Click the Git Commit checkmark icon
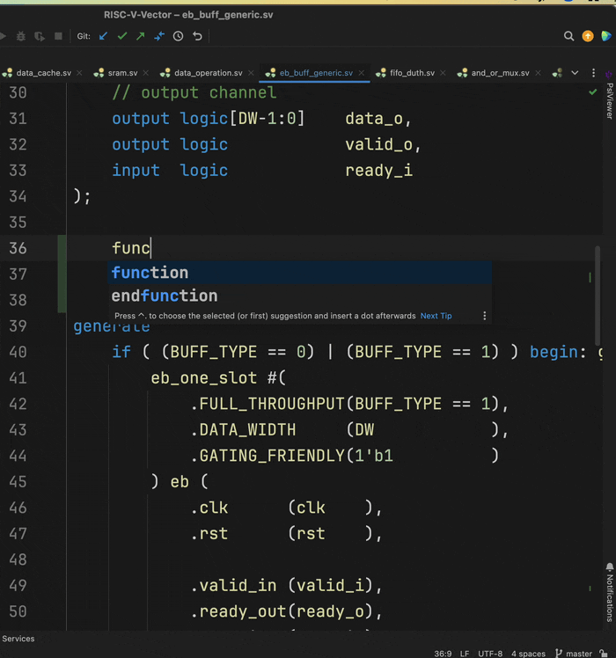Viewport: 616px width, 658px height. click(122, 36)
